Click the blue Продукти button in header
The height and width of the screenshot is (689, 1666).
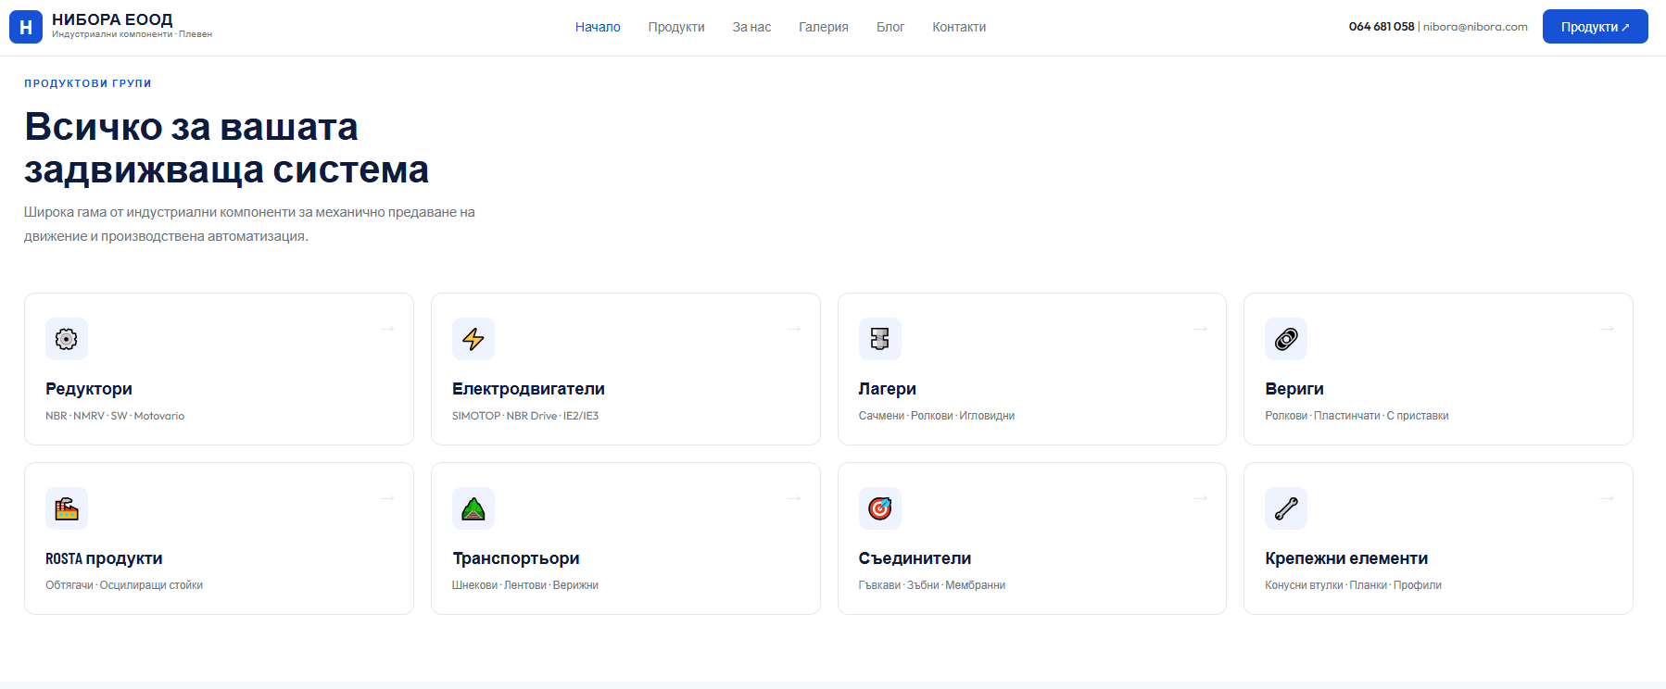1595,27
